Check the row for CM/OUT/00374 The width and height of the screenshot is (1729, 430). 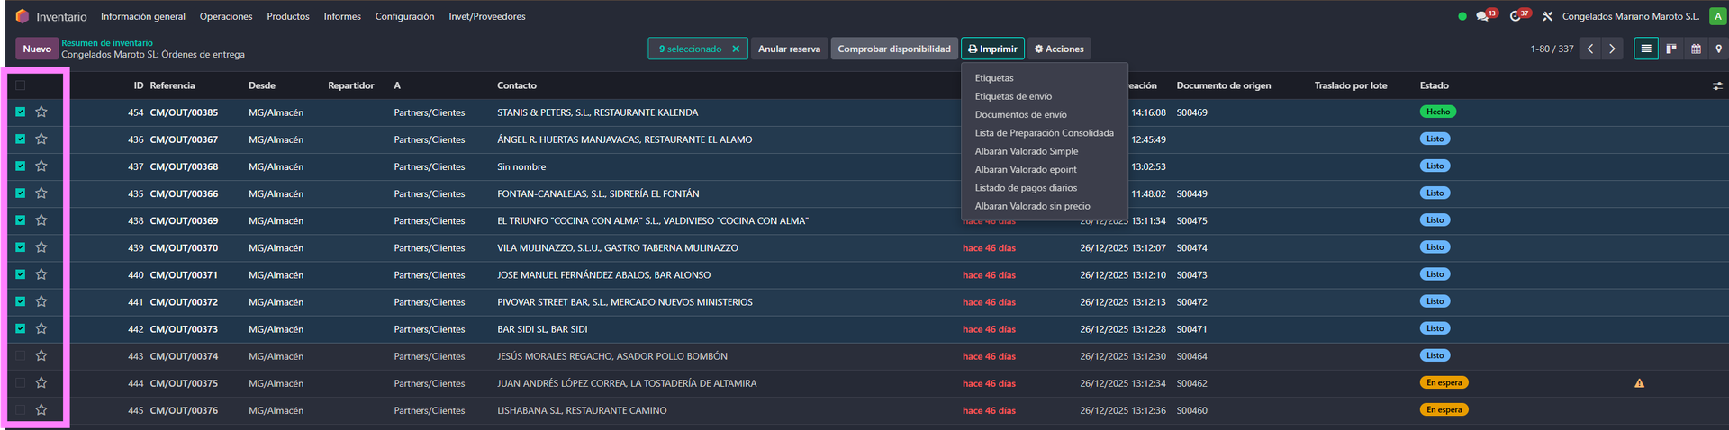coord(20,356)
